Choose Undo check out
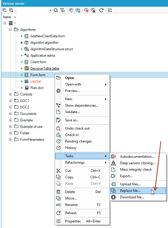This screenshot has width=168, height=228. [82, 128]
